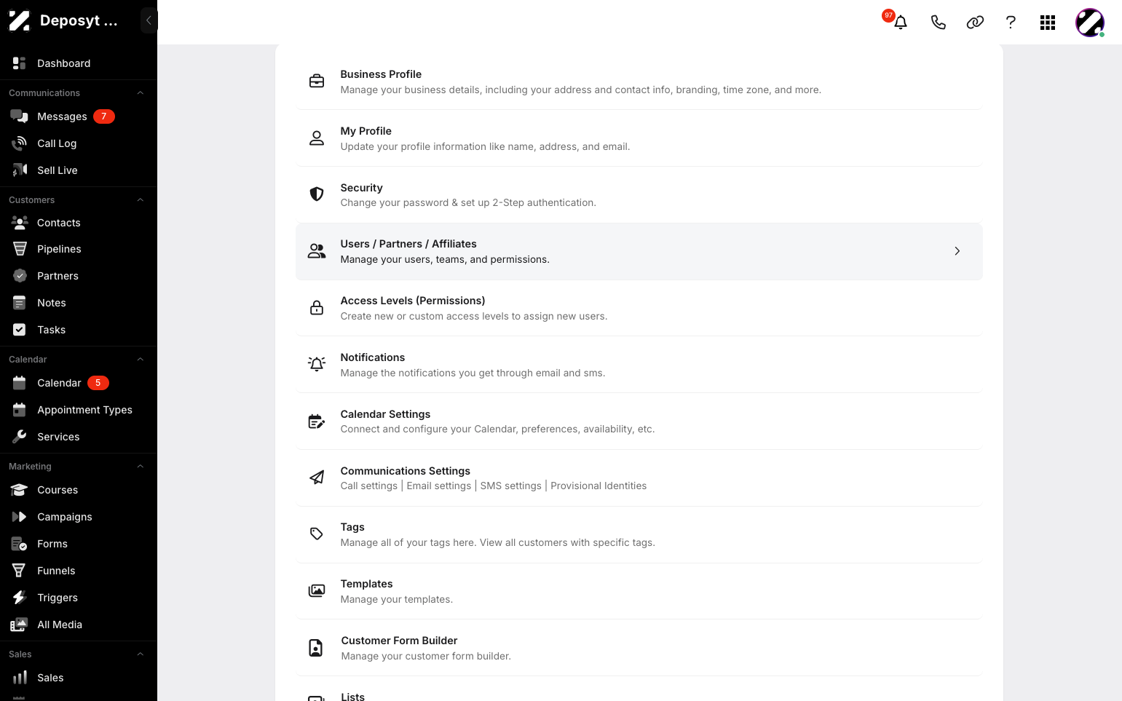The height and width of the screenshot is (701, 1122).
Task: Click the user avatar profile icon
Action: pyautogui.click(x=1090, y=23)
